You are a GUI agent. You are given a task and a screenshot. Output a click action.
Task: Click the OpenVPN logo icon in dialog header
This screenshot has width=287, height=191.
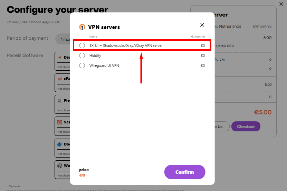pos(82,27)
